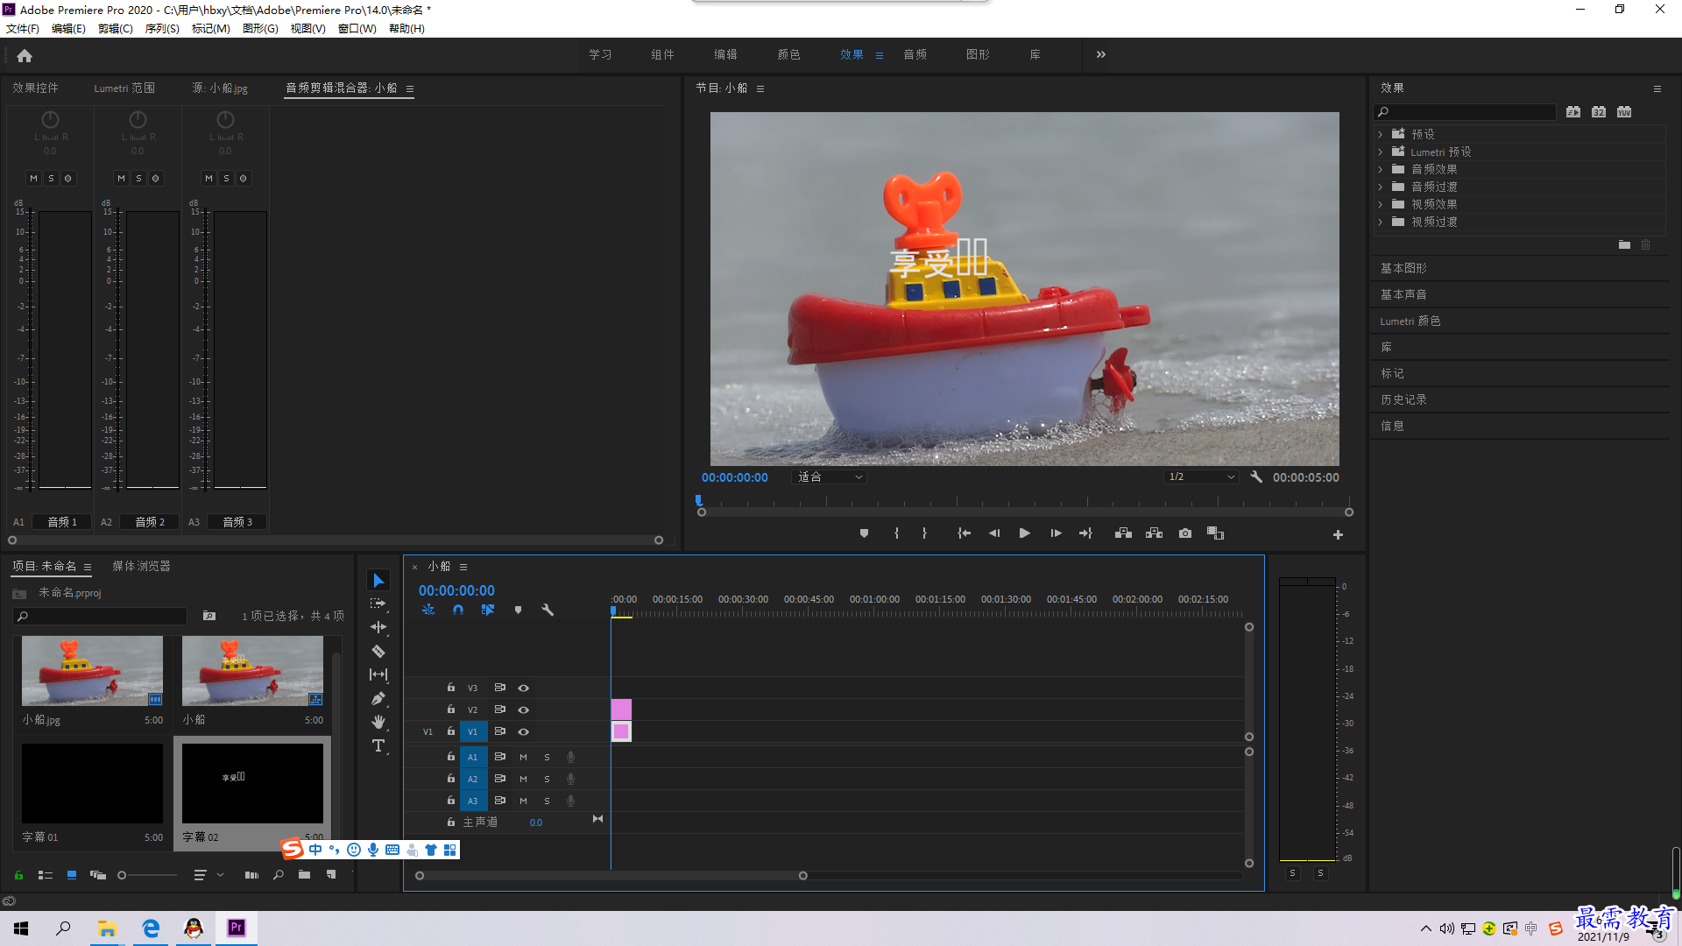Click the search field in Effects panel
This screenshot has height=946, width=1682.
click(1465, 111)
